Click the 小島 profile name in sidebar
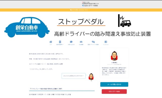The height and width of the screenshot is (98, 162). [114, 62]
